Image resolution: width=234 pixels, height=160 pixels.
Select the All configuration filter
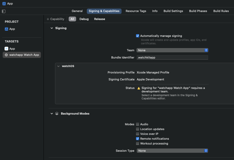click(x=72, y=19)
